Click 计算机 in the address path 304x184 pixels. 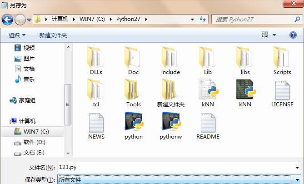pyautogui.click(x=60, y=19)
